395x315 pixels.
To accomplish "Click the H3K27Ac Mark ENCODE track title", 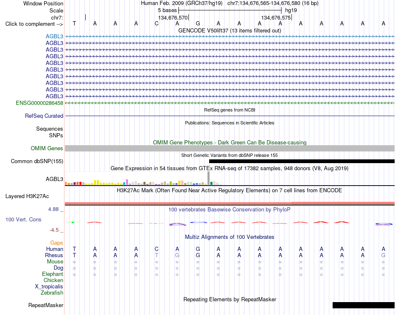I will pos(230,191).
